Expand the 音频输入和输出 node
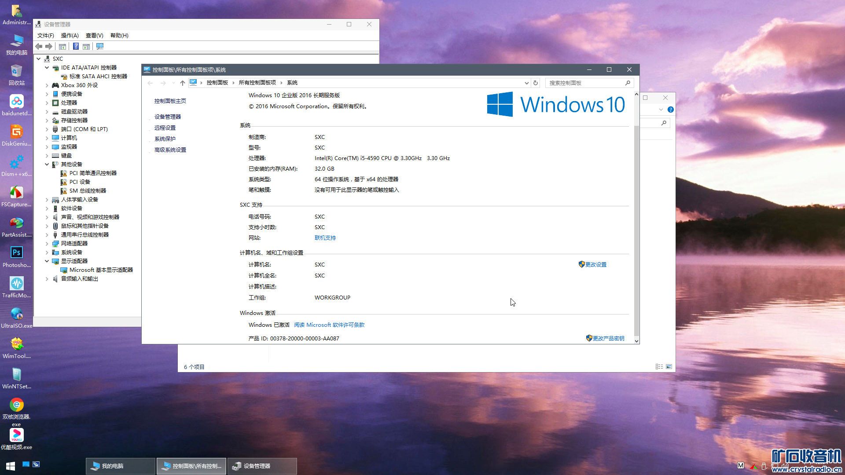This screenshot has height=475, width=845. click(47, 278)
